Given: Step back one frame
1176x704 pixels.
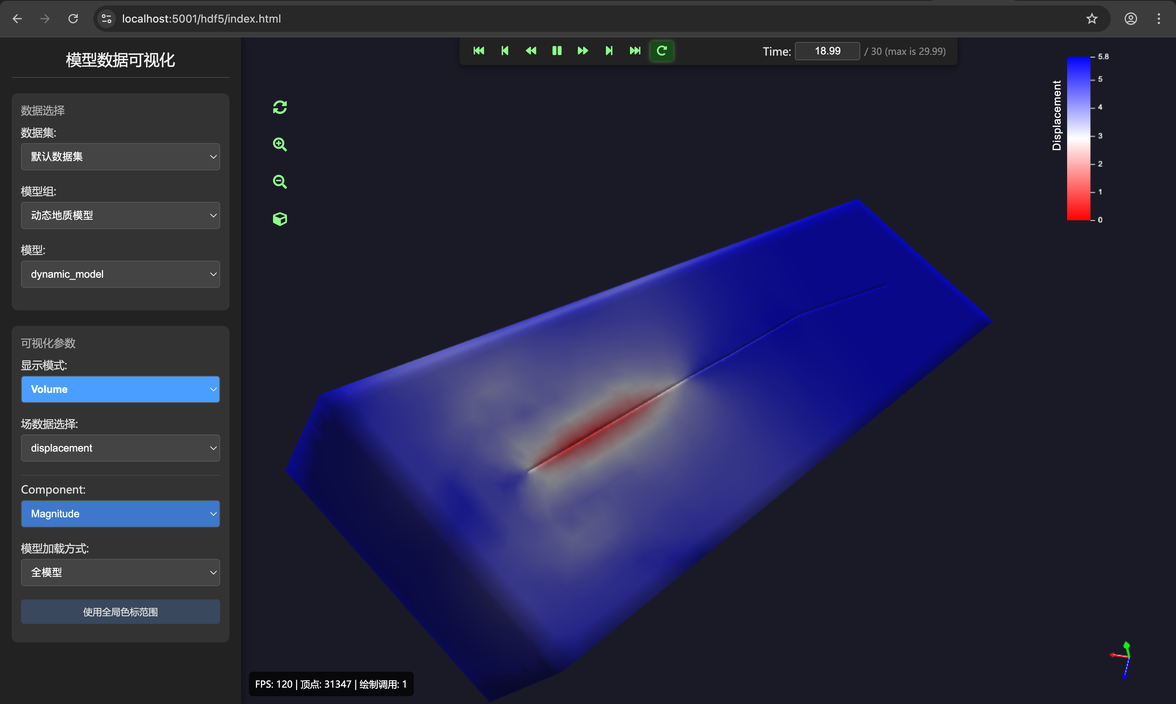Looking at the screenshot, I should click(504, 51).
